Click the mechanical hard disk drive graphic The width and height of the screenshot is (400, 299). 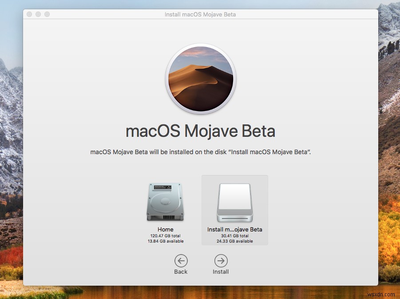point(166,201)
